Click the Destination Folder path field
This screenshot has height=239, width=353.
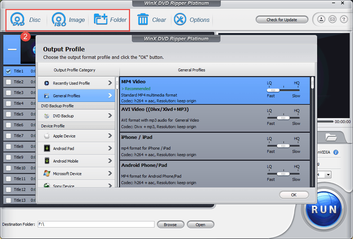(96, 224)
